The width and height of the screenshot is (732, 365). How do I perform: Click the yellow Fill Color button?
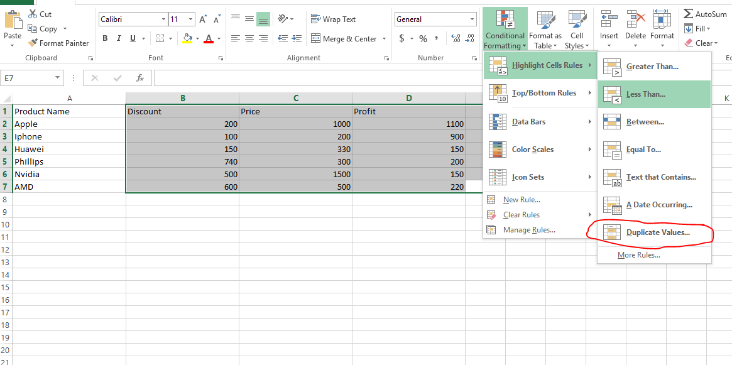[x=187, y=39]
